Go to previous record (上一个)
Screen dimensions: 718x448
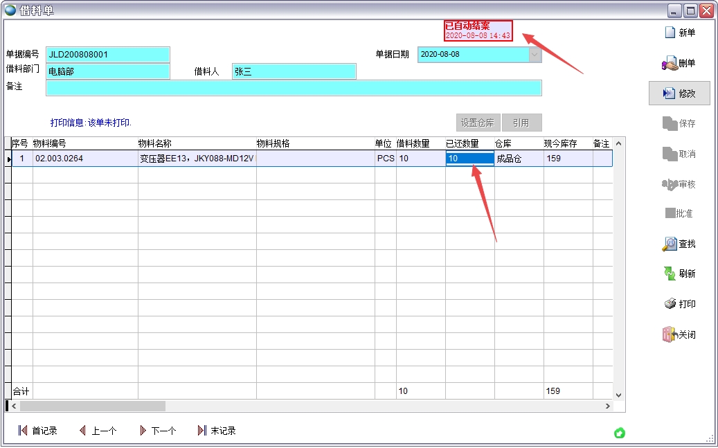pos(98,431)
